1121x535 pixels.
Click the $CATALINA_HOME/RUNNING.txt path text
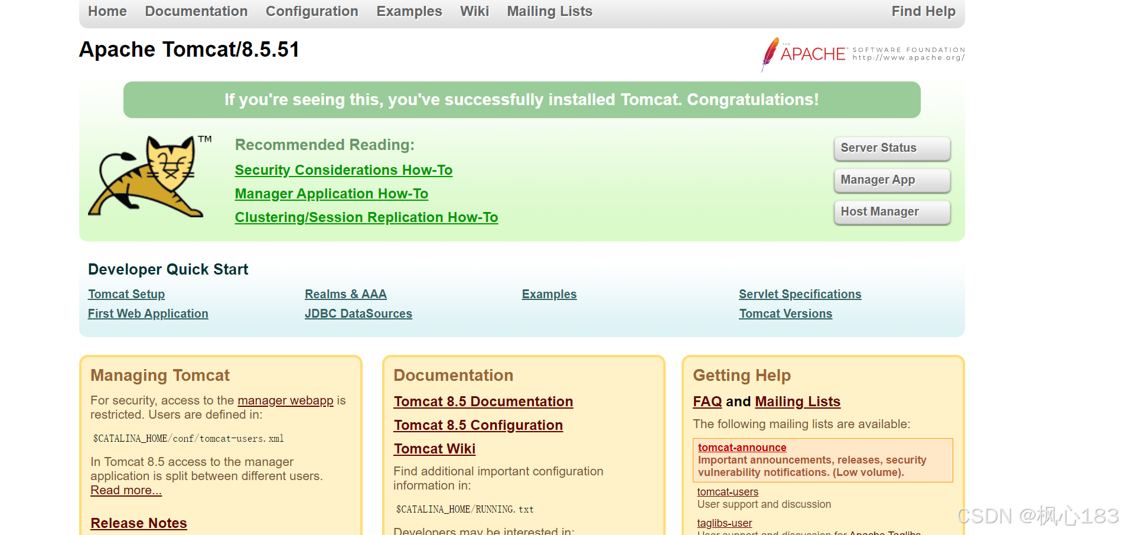(x=465, y=510)
